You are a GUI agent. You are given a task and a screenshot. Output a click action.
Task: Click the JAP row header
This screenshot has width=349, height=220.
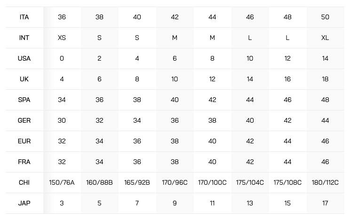pyautogui.click(x=24, y=204)
